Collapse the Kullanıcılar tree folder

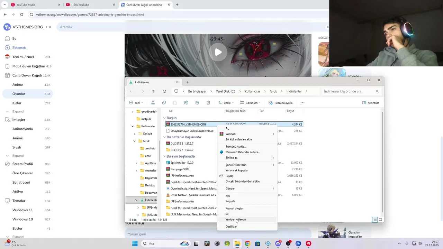coord(133,126)
